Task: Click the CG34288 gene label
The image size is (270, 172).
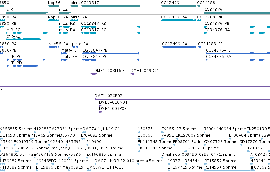Action: [206, 3]
